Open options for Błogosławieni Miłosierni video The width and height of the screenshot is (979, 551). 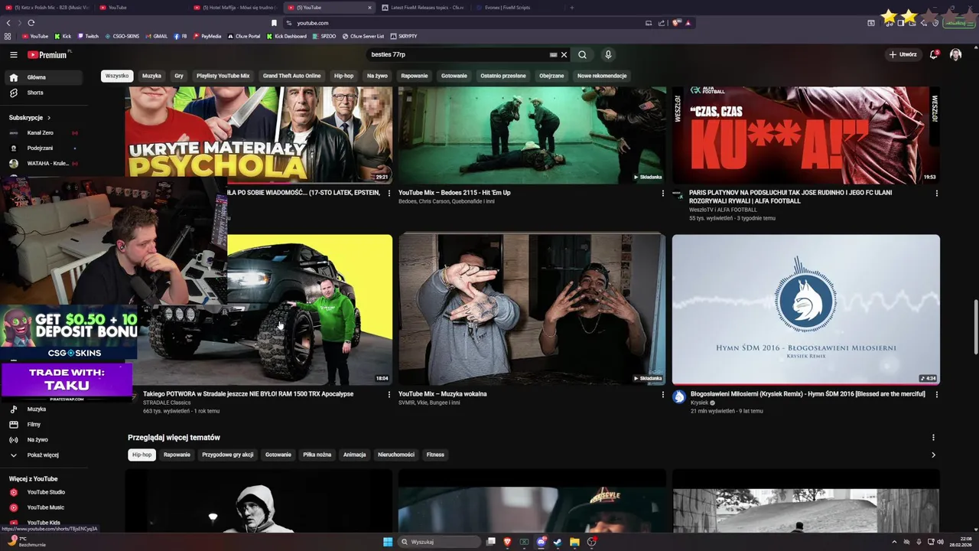point(936,394)
